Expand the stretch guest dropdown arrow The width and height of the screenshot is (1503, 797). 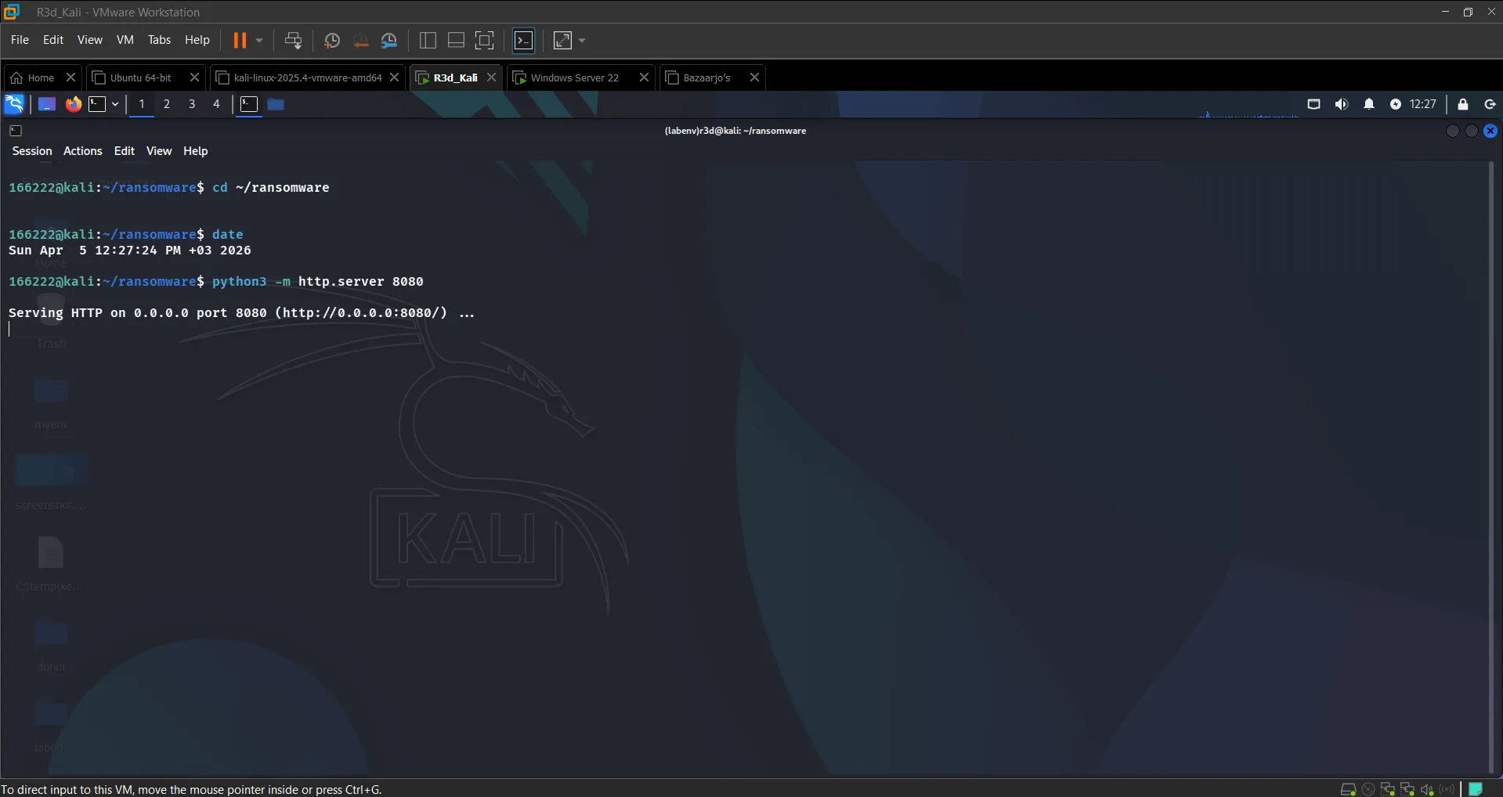[582, 40]
